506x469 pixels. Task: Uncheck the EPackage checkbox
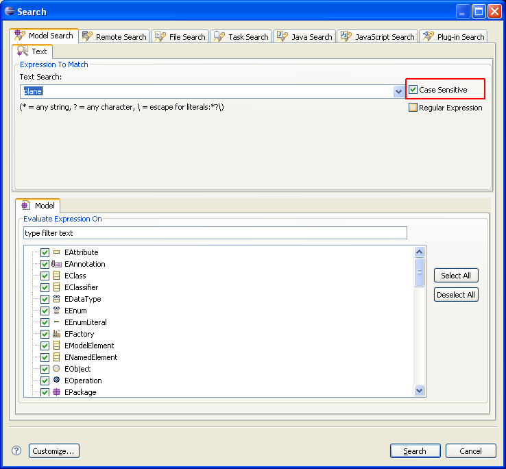click(45, 392)
